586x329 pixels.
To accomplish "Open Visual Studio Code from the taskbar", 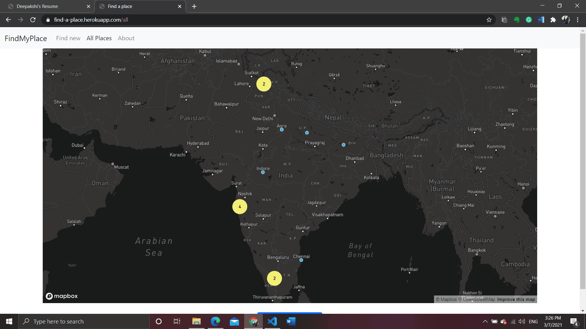I will tap(272, 321).
